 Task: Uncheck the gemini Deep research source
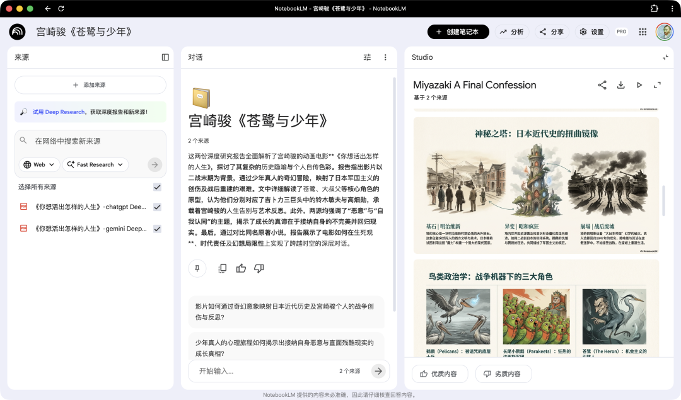[x=157, y=229]
